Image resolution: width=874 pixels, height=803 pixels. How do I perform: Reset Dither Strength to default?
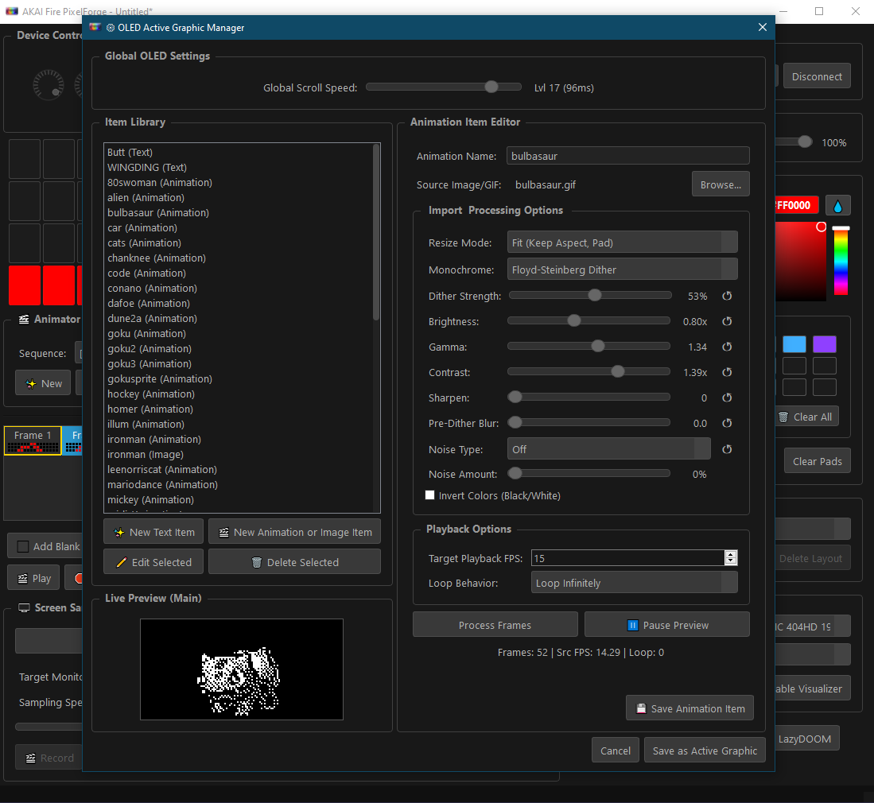727,296
